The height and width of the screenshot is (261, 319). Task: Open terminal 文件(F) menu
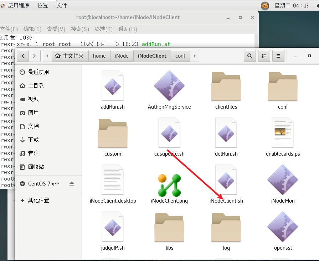[x=9, y=29]
